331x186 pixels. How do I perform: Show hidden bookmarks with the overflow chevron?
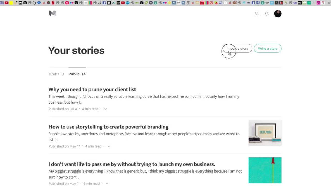point(329,3)
